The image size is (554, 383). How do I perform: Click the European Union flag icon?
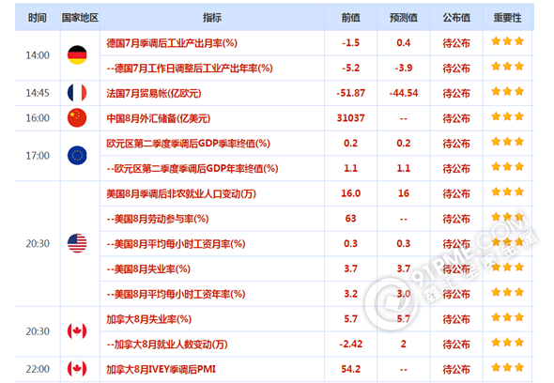coord(77,156)
